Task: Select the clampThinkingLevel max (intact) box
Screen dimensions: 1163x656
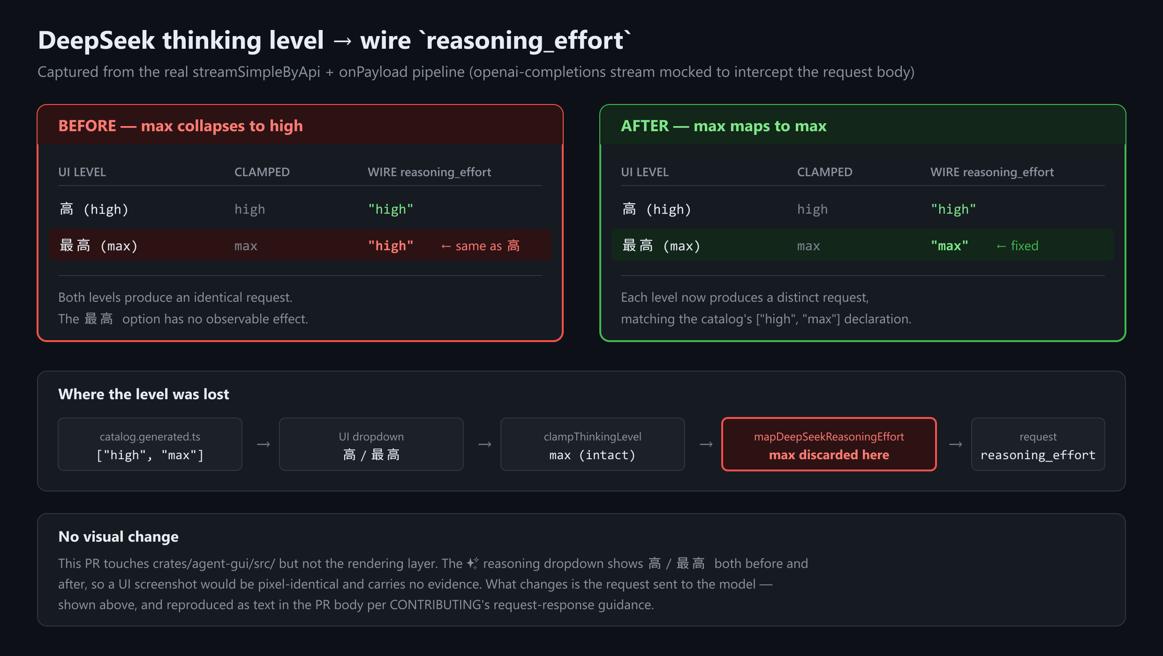Action: point(593,444)
